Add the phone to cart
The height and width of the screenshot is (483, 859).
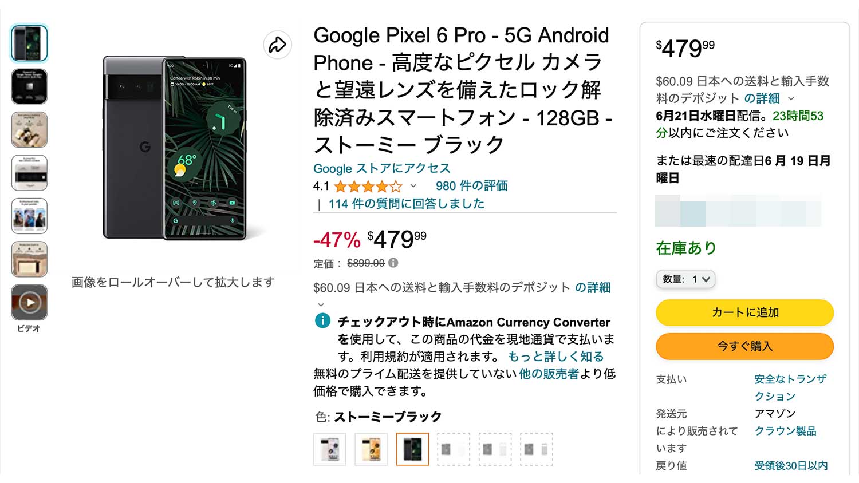(x=744, y=312)
